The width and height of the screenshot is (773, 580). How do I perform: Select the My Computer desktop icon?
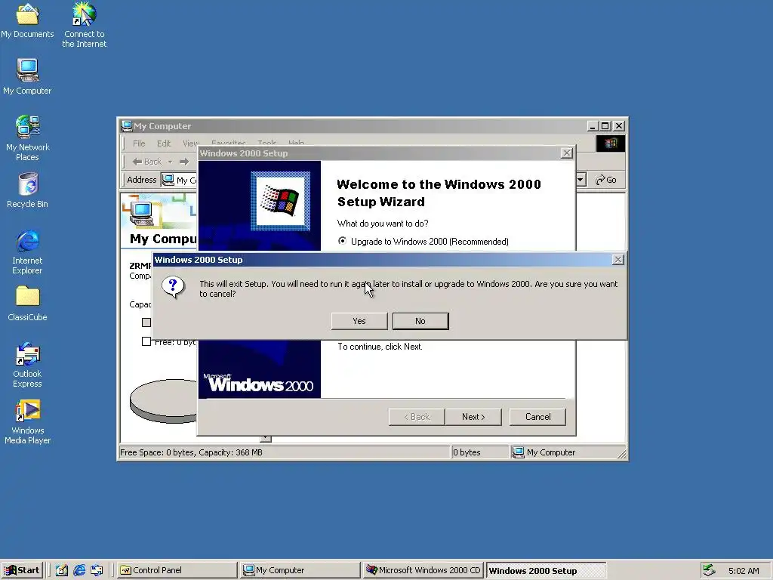[x=27, y=76]
